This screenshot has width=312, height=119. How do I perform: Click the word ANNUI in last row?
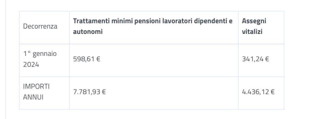click(x=33, y=97)
